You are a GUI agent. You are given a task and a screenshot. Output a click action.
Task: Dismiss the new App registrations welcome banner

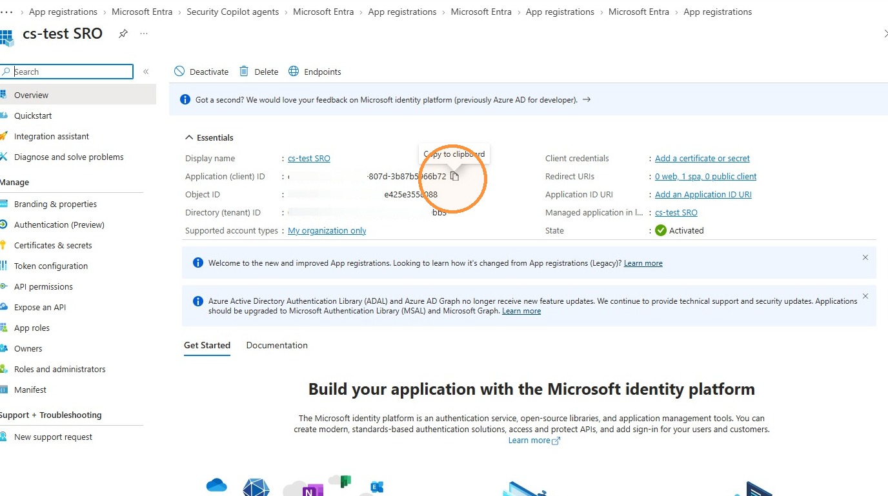coord(865,257)
